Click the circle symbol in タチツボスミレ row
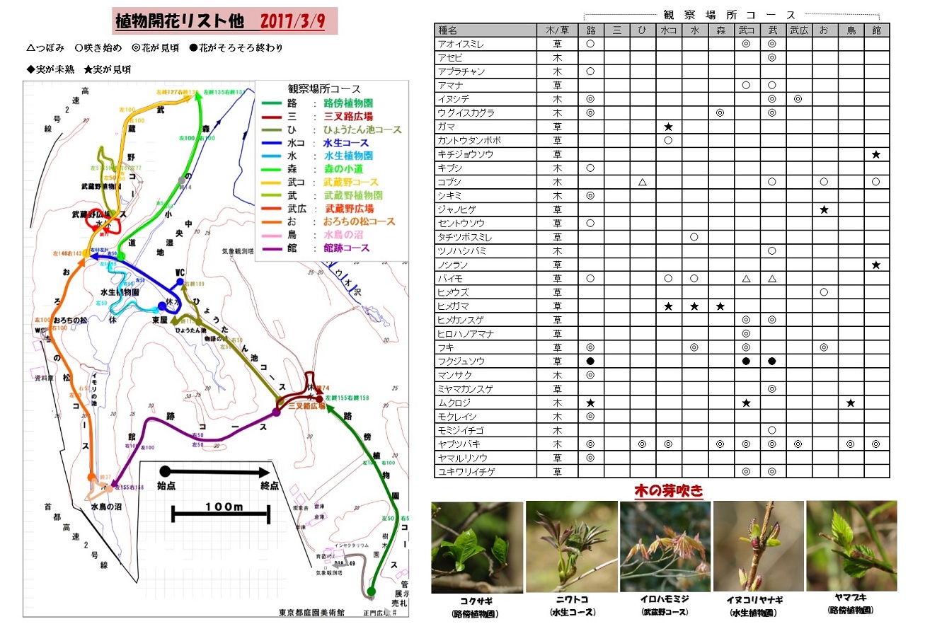 (694, 237)
